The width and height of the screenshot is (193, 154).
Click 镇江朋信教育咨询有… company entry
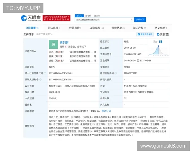[81, 52]
